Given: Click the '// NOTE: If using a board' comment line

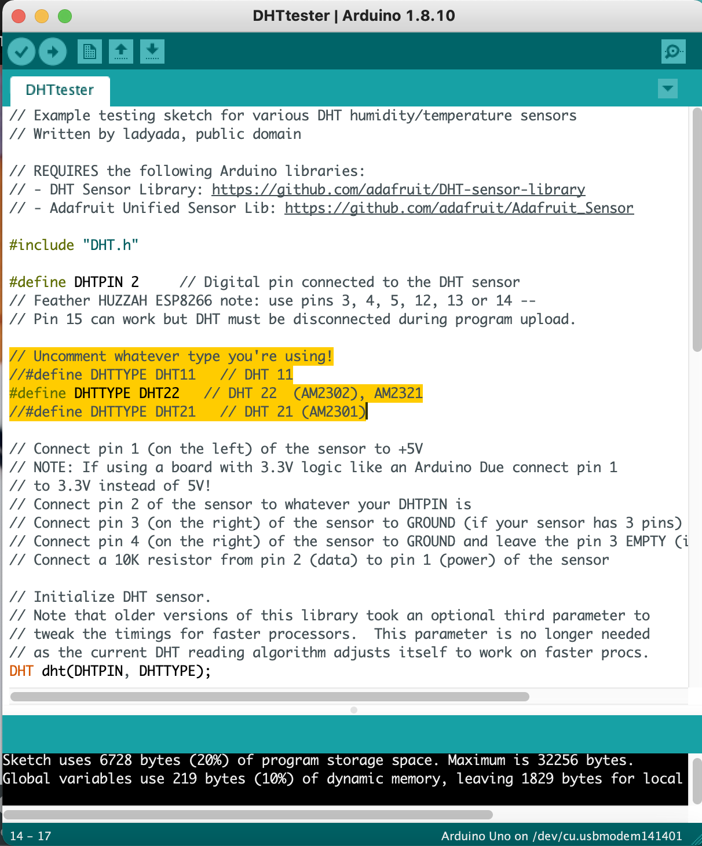Looking at the screenshot, I should point(313,468).
